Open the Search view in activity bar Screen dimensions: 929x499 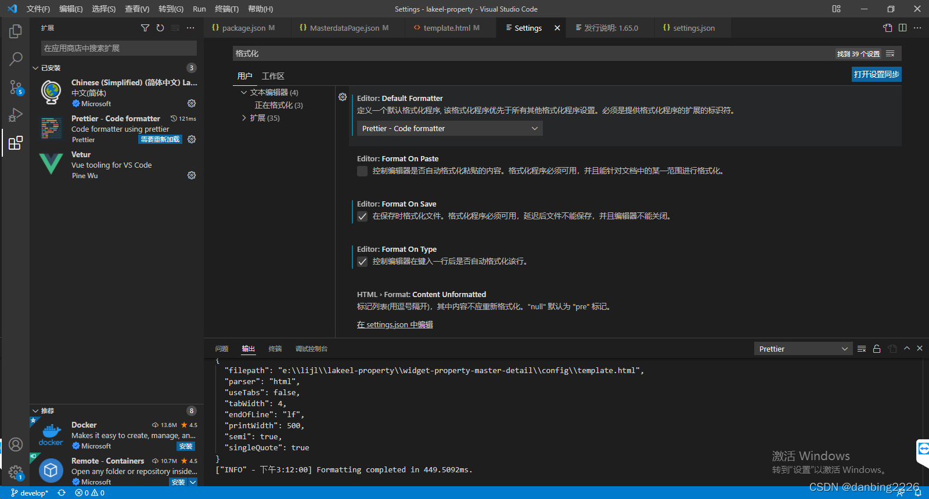coord(16,59)
